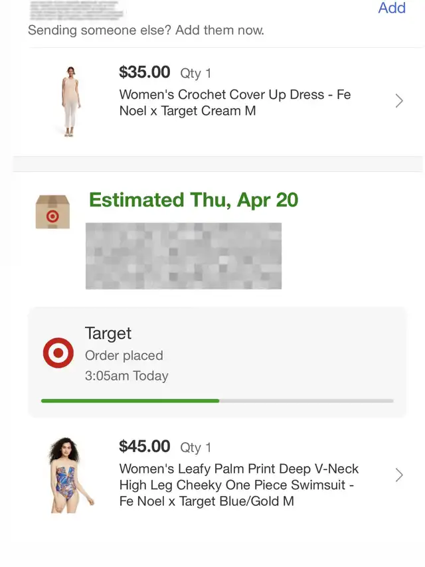The width and height of the screenshot is (425, 567).
Task: Tap the Order placed status text
Action: [124, 355]
